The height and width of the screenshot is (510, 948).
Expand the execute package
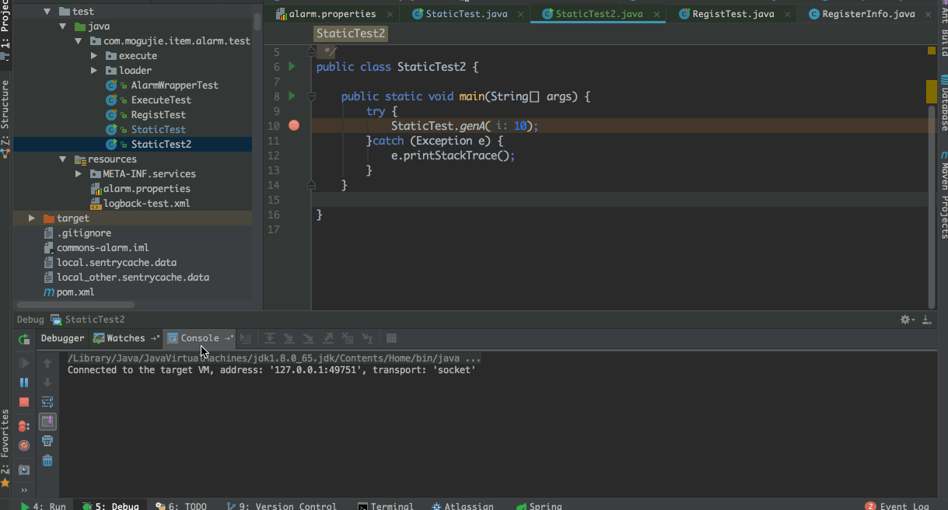(x=94, y=56)
